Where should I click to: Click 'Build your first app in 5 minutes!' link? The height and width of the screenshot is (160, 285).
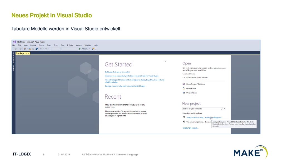pyautogui.click(x=117, y=72)
